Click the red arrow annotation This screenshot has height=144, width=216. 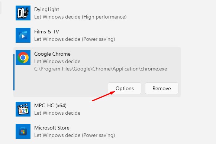tap(103, 96)
